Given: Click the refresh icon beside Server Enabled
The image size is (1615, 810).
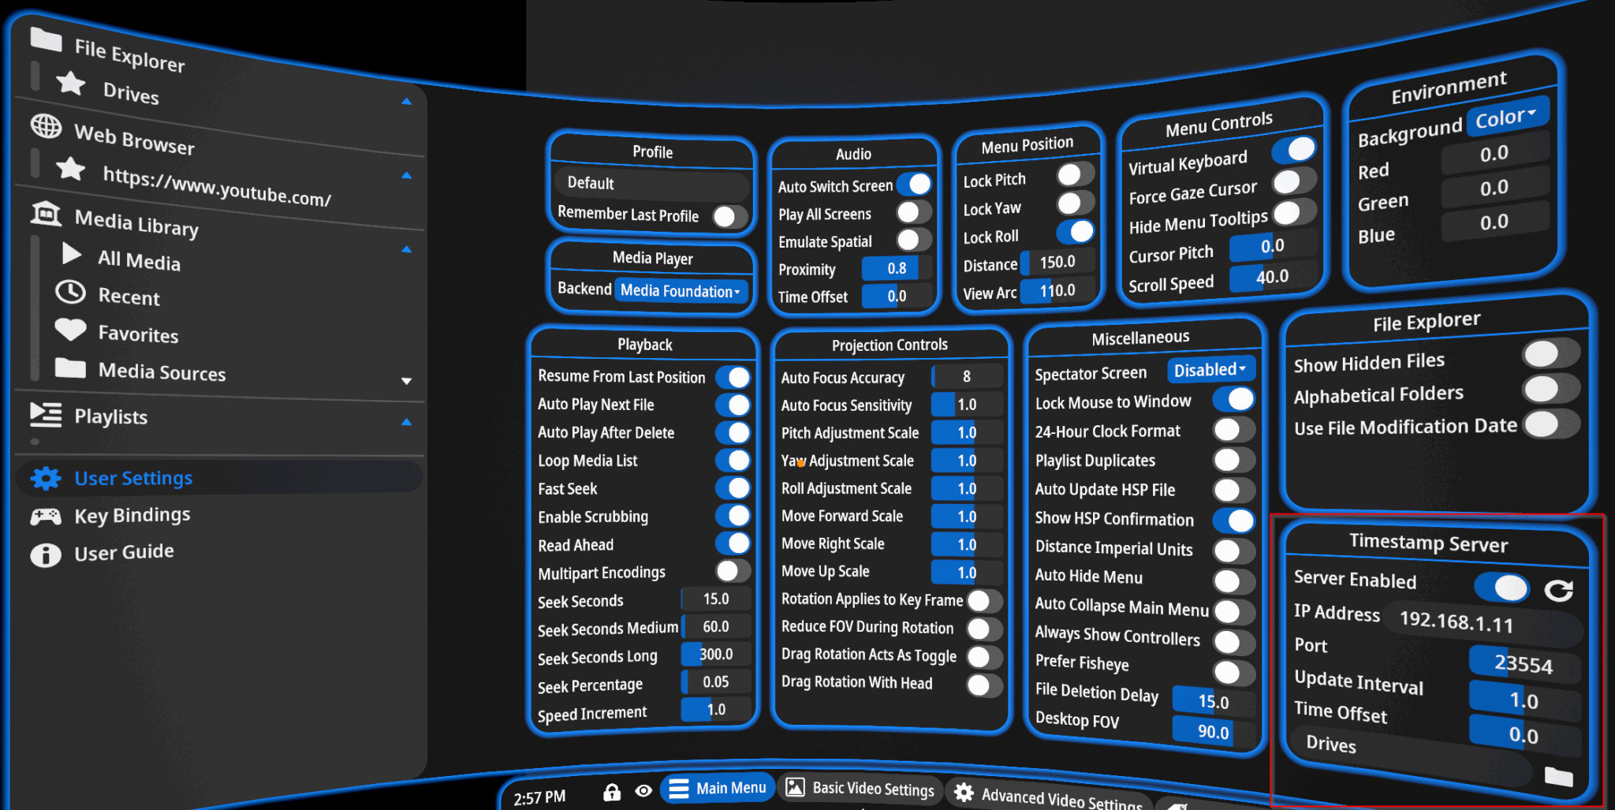Looking at the screenshot, I should tap(1559, 589).
